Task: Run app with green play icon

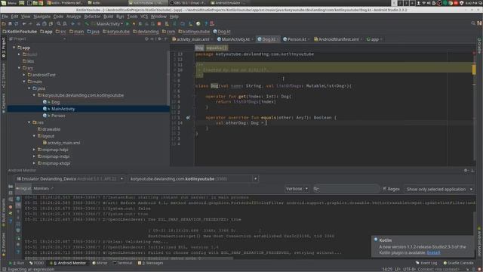Action: [x=128, y=23]
